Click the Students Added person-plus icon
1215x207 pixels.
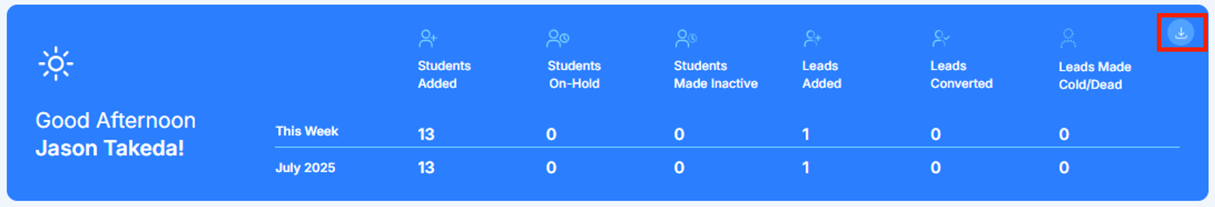(427, 39)
